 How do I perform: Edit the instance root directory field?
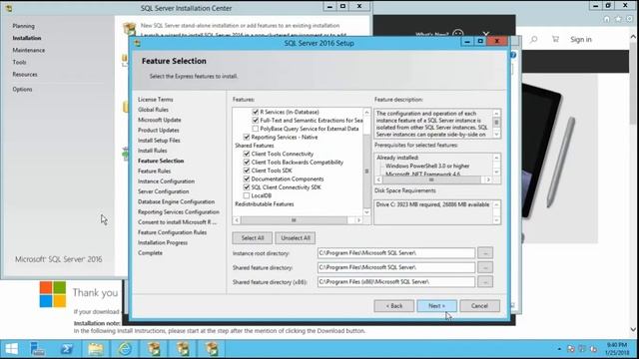396,253
